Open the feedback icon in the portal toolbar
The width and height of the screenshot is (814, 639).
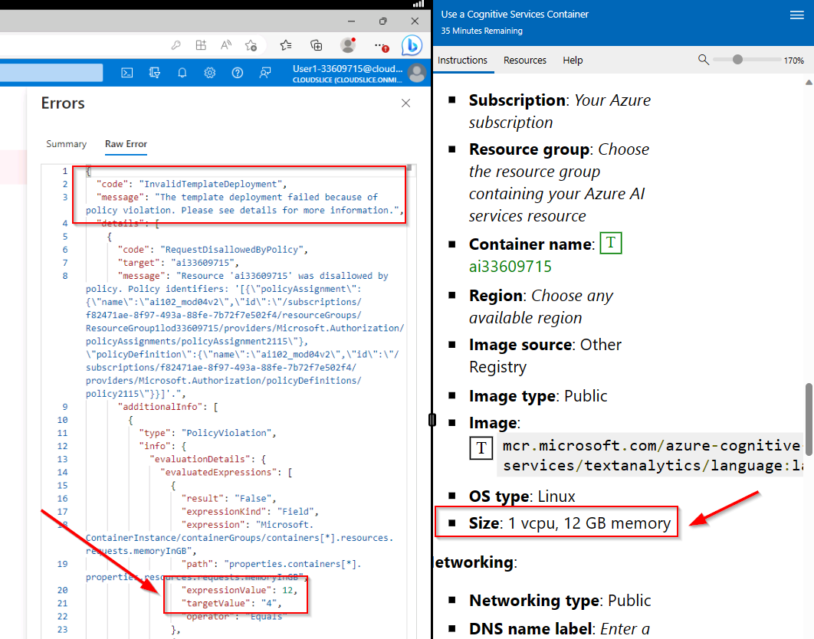coord(265,72)
